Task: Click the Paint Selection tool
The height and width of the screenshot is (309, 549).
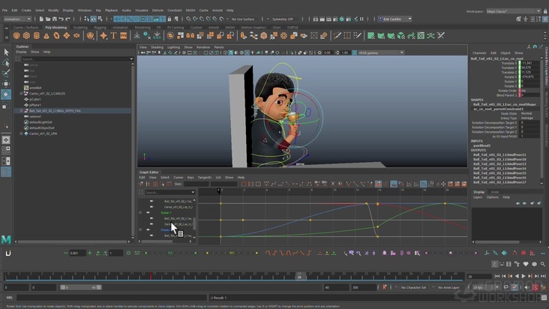Action: [x=6, y=73]
